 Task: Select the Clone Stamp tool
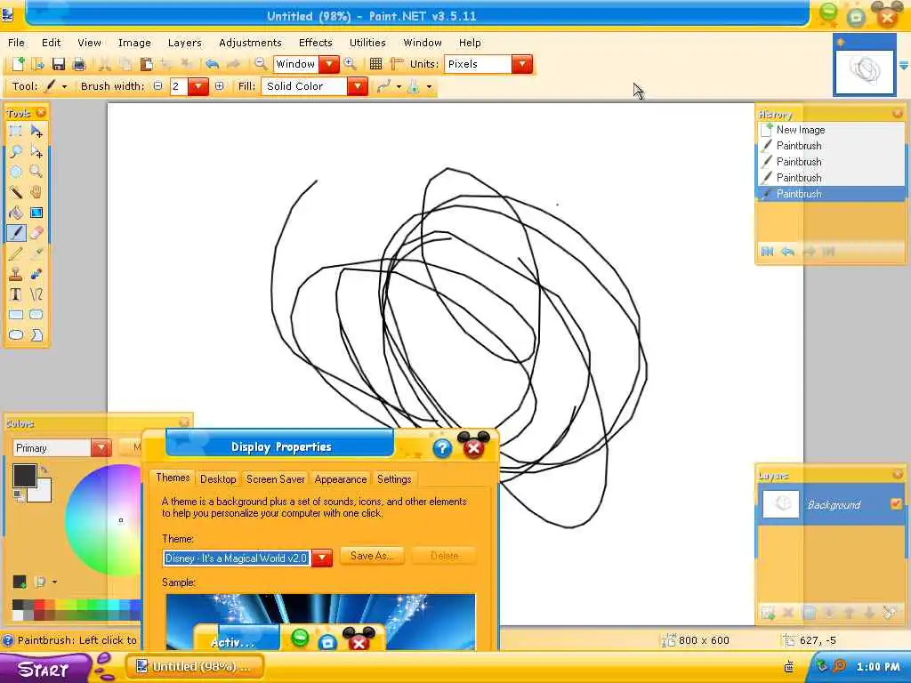point(16,274)
